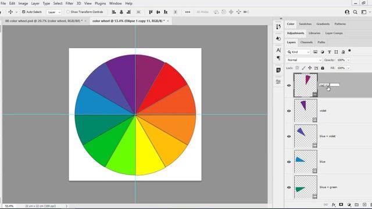
Task: Open the tool preset arrow beside Move tool
Action: pyautogui.click(x=16, y=12)
